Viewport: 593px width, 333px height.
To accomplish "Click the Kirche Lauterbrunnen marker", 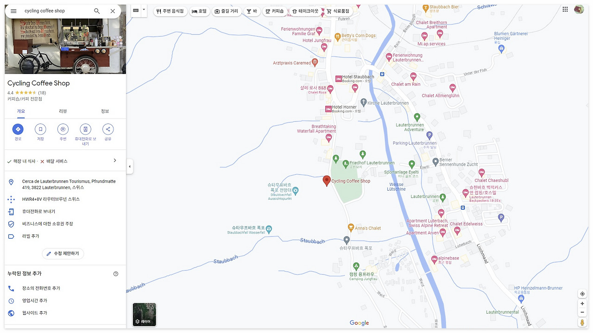I will pyautogui.click(x=364, y=102).
